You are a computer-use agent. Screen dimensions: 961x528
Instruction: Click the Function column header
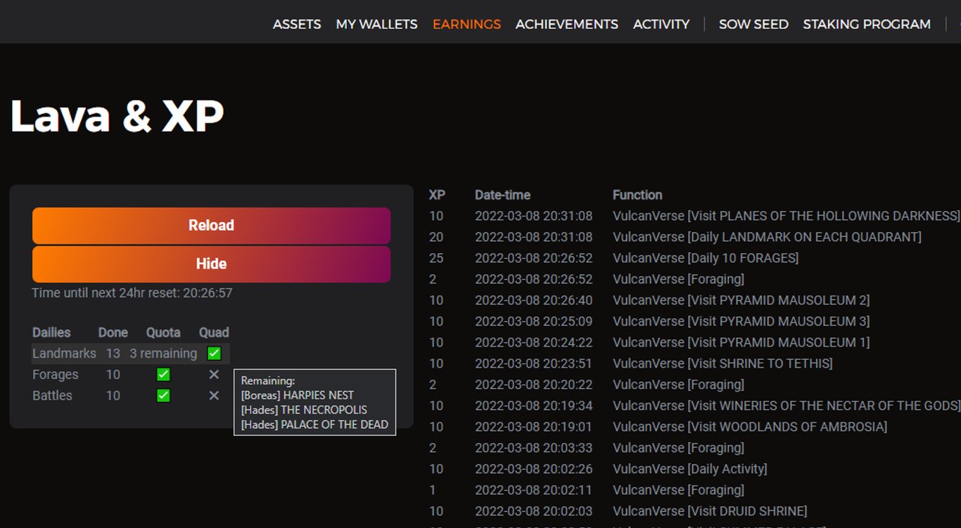tap(637, 195)
